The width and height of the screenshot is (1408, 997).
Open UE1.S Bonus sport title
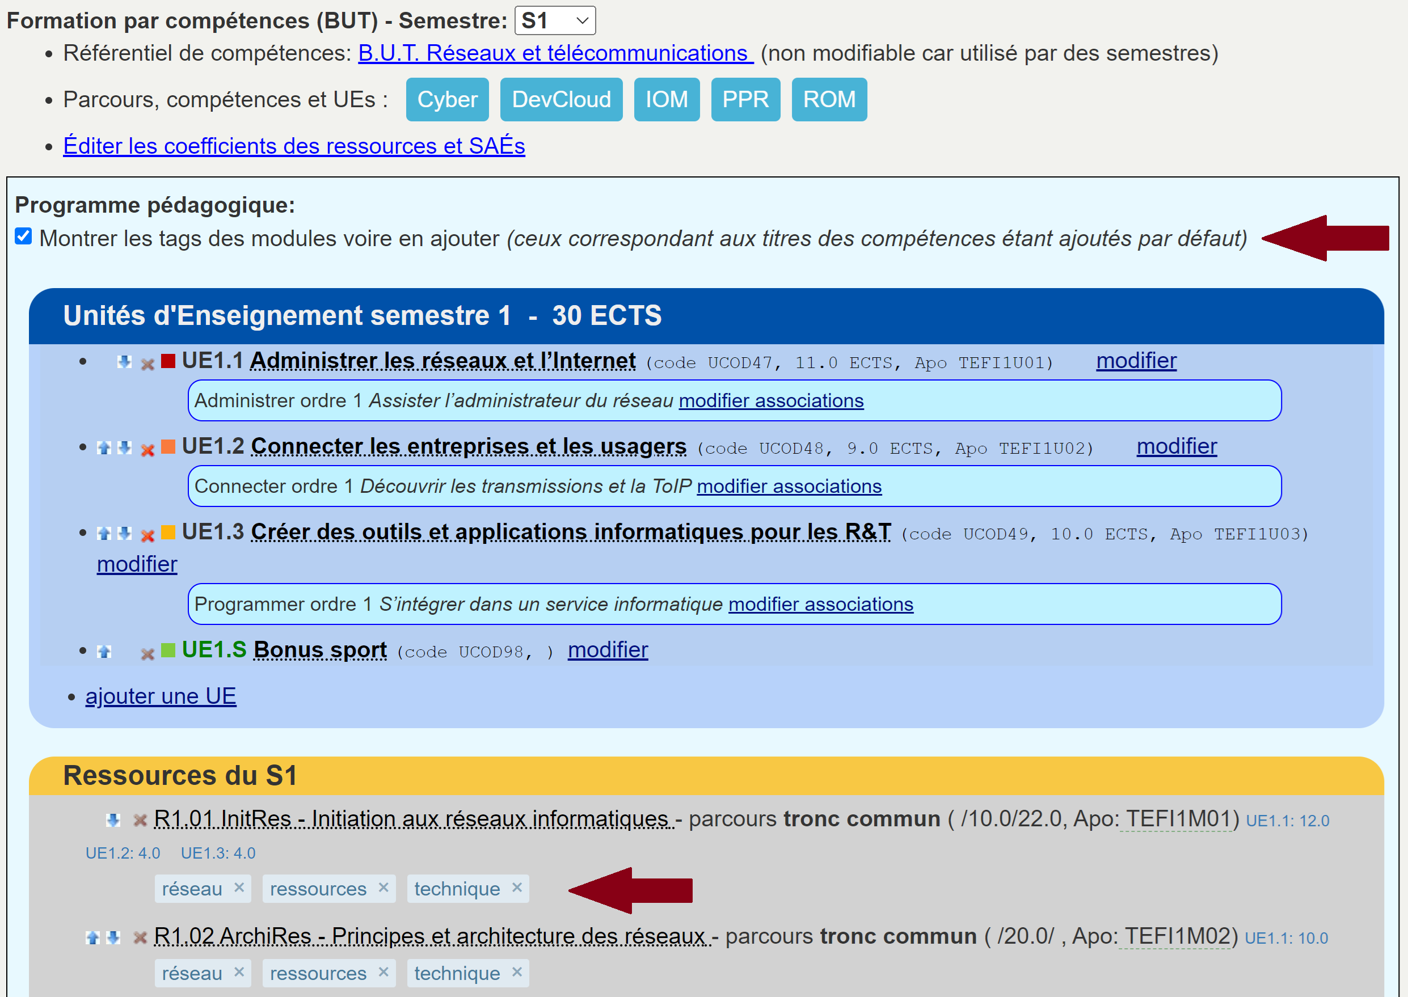coord(320,650)
